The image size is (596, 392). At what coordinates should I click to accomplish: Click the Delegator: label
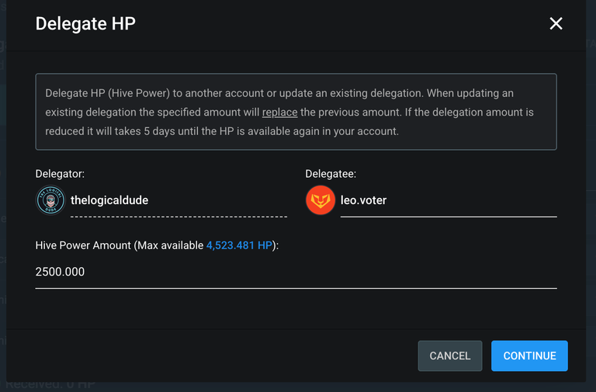60,174
